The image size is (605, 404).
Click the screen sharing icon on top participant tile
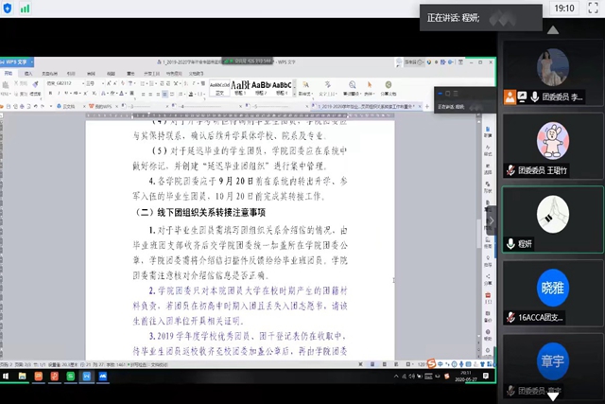tap(523, 97)
